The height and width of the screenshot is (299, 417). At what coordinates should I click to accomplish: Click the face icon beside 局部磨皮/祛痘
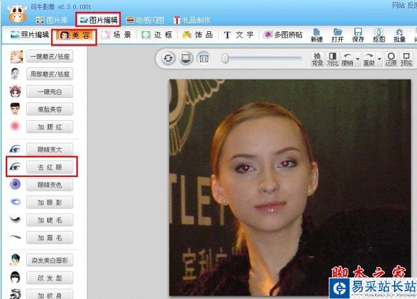15,74
